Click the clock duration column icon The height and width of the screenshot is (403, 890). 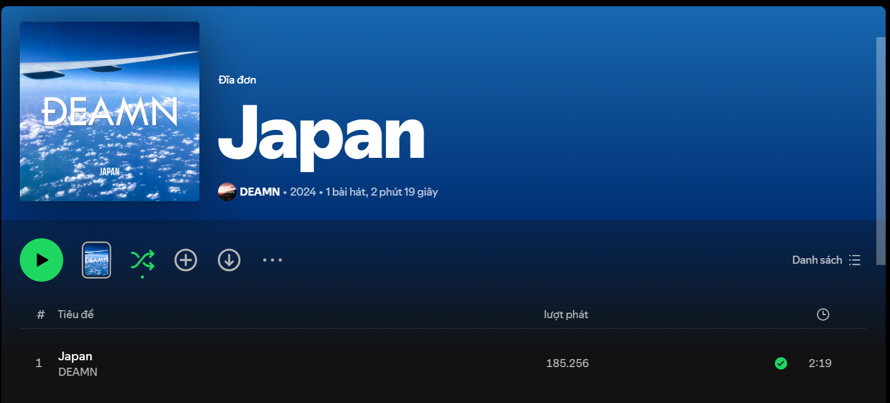point(822,314)
